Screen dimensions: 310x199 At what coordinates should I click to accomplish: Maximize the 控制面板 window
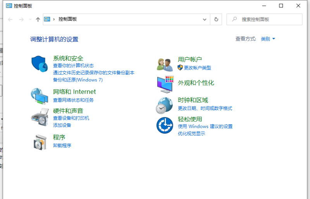coord(281,6)
